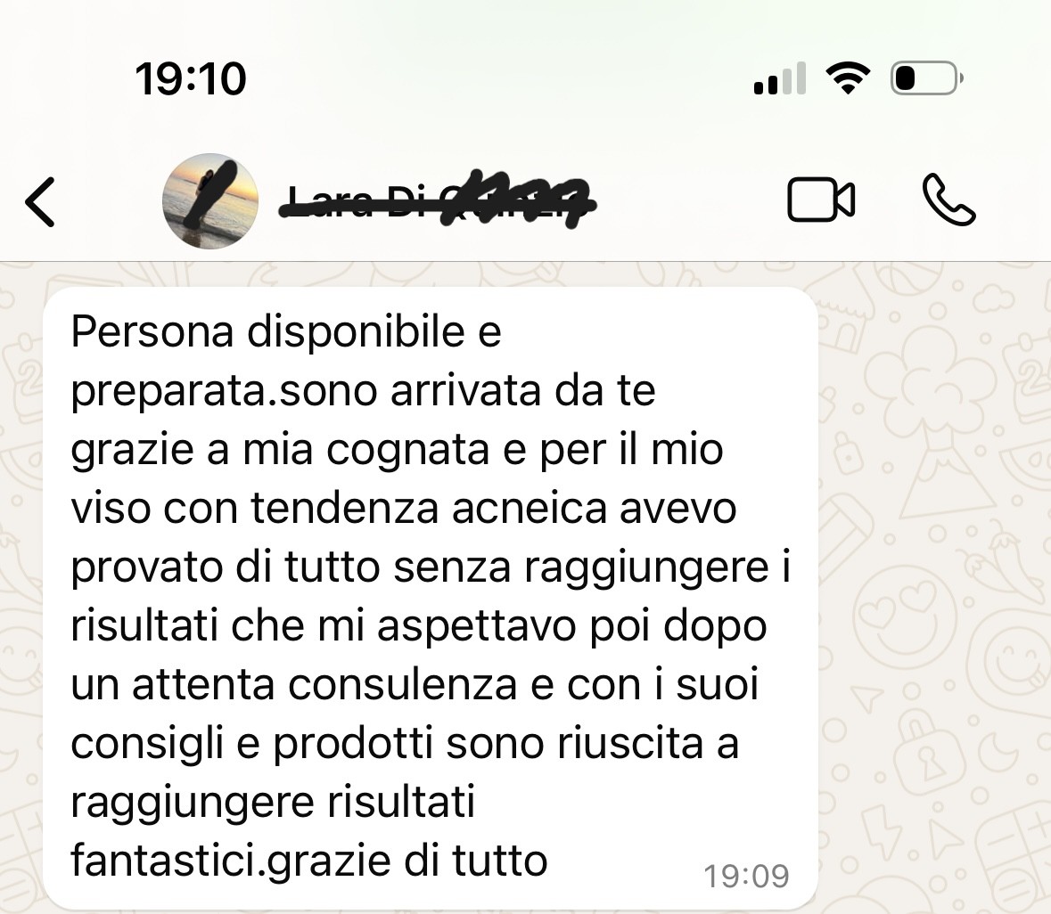The width and height of the screenshot is (1051, 914).
Task: Open contact info via the scribbled-out name
Action: pyautogui.click(x=437, y=200)
